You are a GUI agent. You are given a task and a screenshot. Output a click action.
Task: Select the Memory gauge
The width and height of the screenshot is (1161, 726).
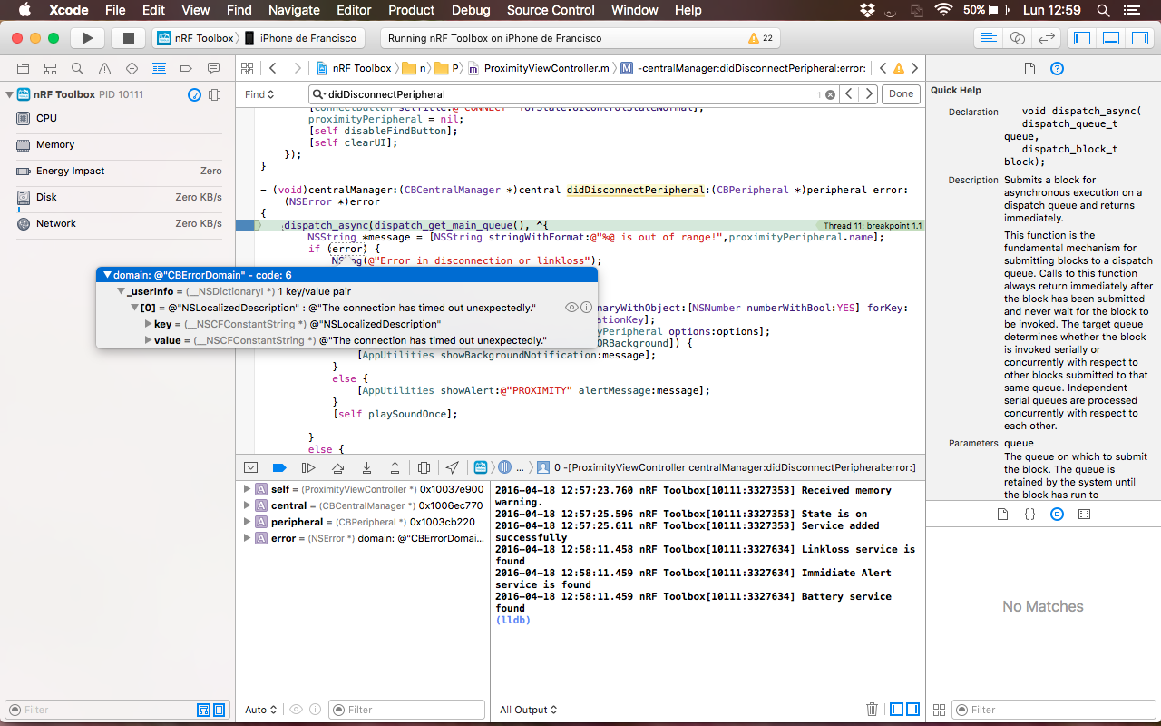pos(118,144)
